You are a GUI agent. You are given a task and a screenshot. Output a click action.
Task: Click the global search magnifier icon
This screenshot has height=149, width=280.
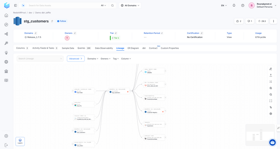tap(112, 6)
